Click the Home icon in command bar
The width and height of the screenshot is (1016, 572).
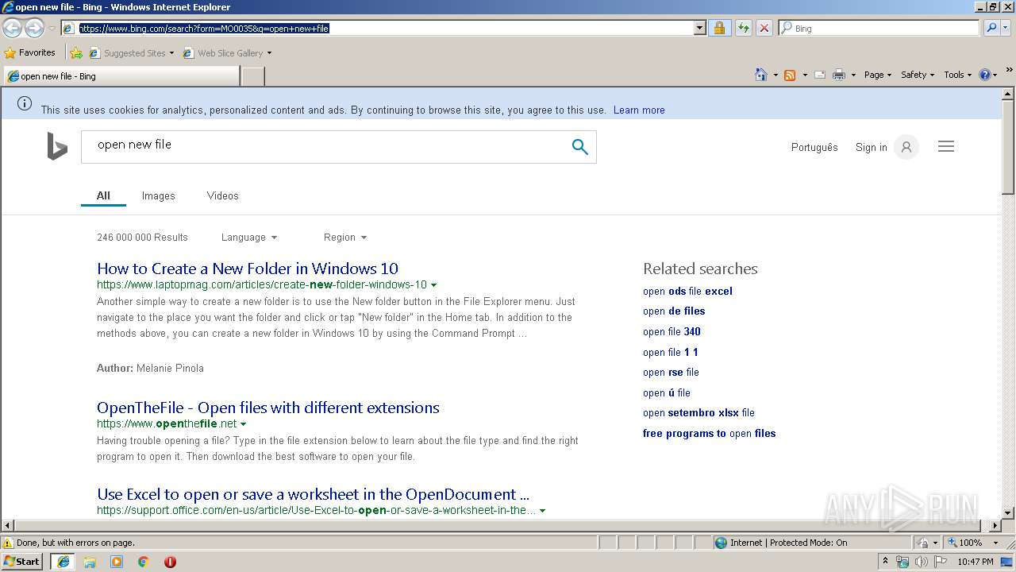tap(760, 75)
